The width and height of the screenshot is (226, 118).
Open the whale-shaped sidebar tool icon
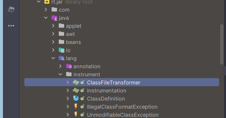11,9
